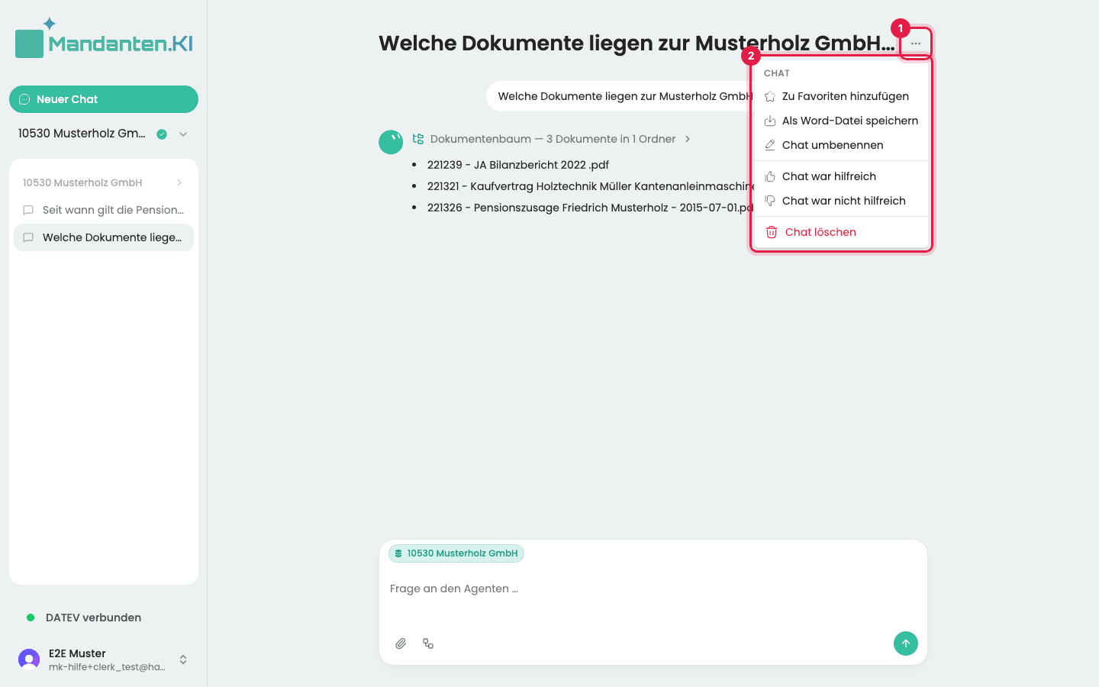Click the green verified checkmark badge

[x=162, y=134]
